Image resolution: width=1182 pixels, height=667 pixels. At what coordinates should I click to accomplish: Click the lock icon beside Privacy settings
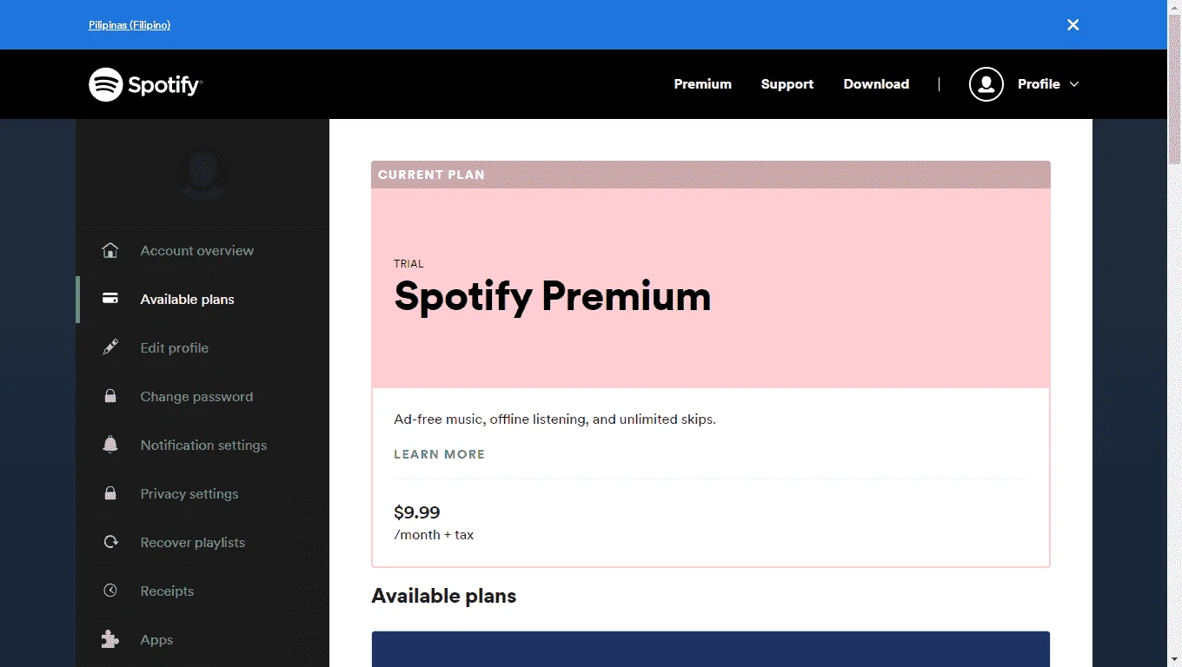pyautogui.click(x=110, y=493)
